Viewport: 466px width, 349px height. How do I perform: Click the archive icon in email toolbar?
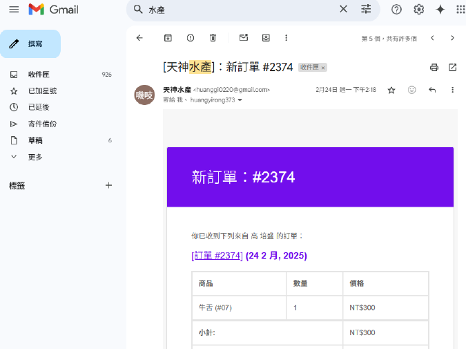coord(168,38)
